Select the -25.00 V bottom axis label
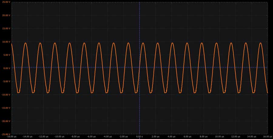This screenshot has width=273, height=139. pos(5,134)
